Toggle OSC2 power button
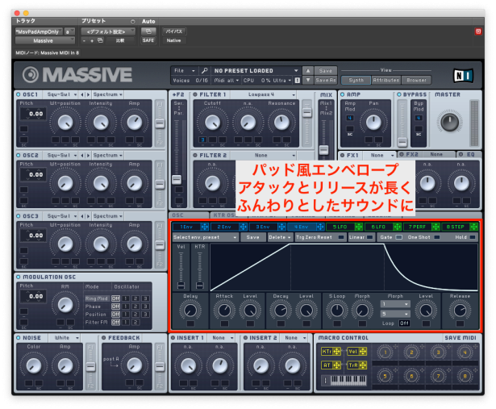This screenshot has width=496, height=409. [x=18, y=155]
